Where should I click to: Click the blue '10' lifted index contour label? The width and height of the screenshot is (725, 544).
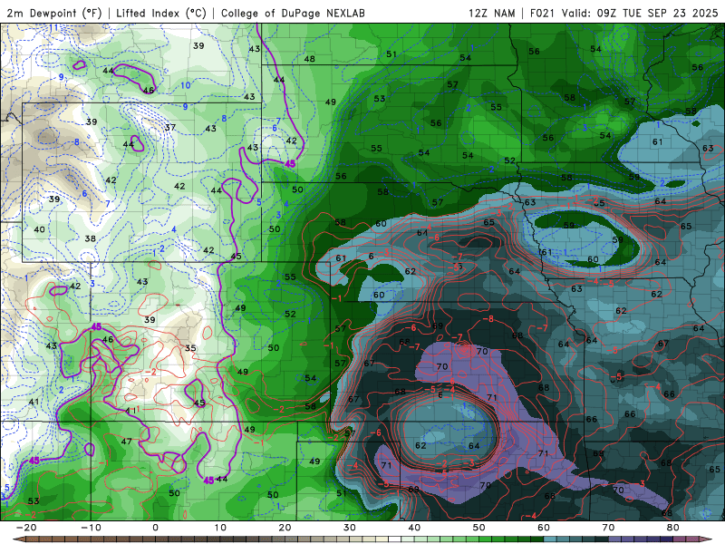(186, 85)
